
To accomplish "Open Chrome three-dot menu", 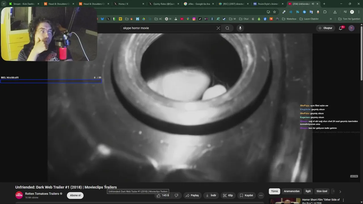I will (x=359, y=12).
